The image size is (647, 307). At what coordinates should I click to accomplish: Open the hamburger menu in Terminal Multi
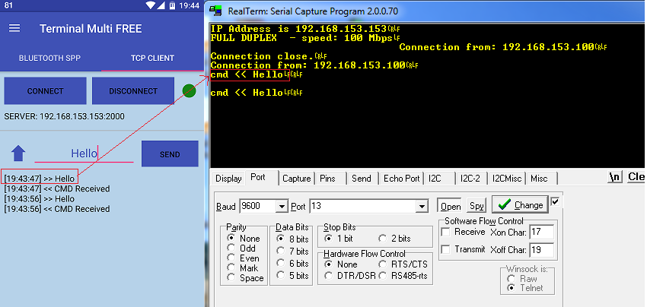[14, 29]
